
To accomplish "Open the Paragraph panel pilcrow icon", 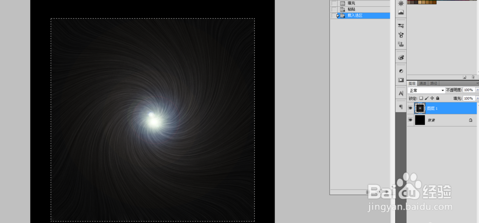I will 401,107.
